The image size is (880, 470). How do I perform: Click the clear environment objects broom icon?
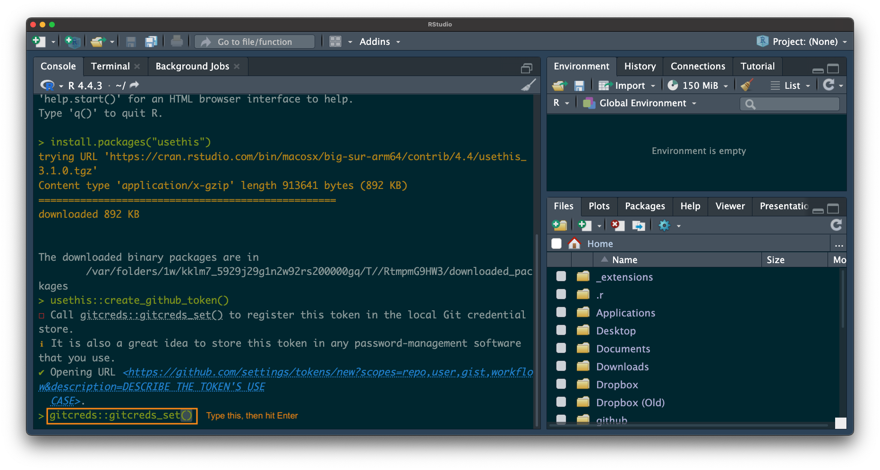click(x=747, y=85)
